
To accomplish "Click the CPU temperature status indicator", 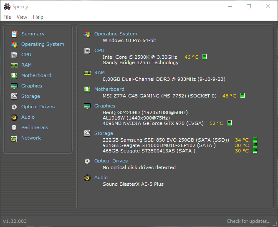I will pyautogui.click(x=205, y=57).
